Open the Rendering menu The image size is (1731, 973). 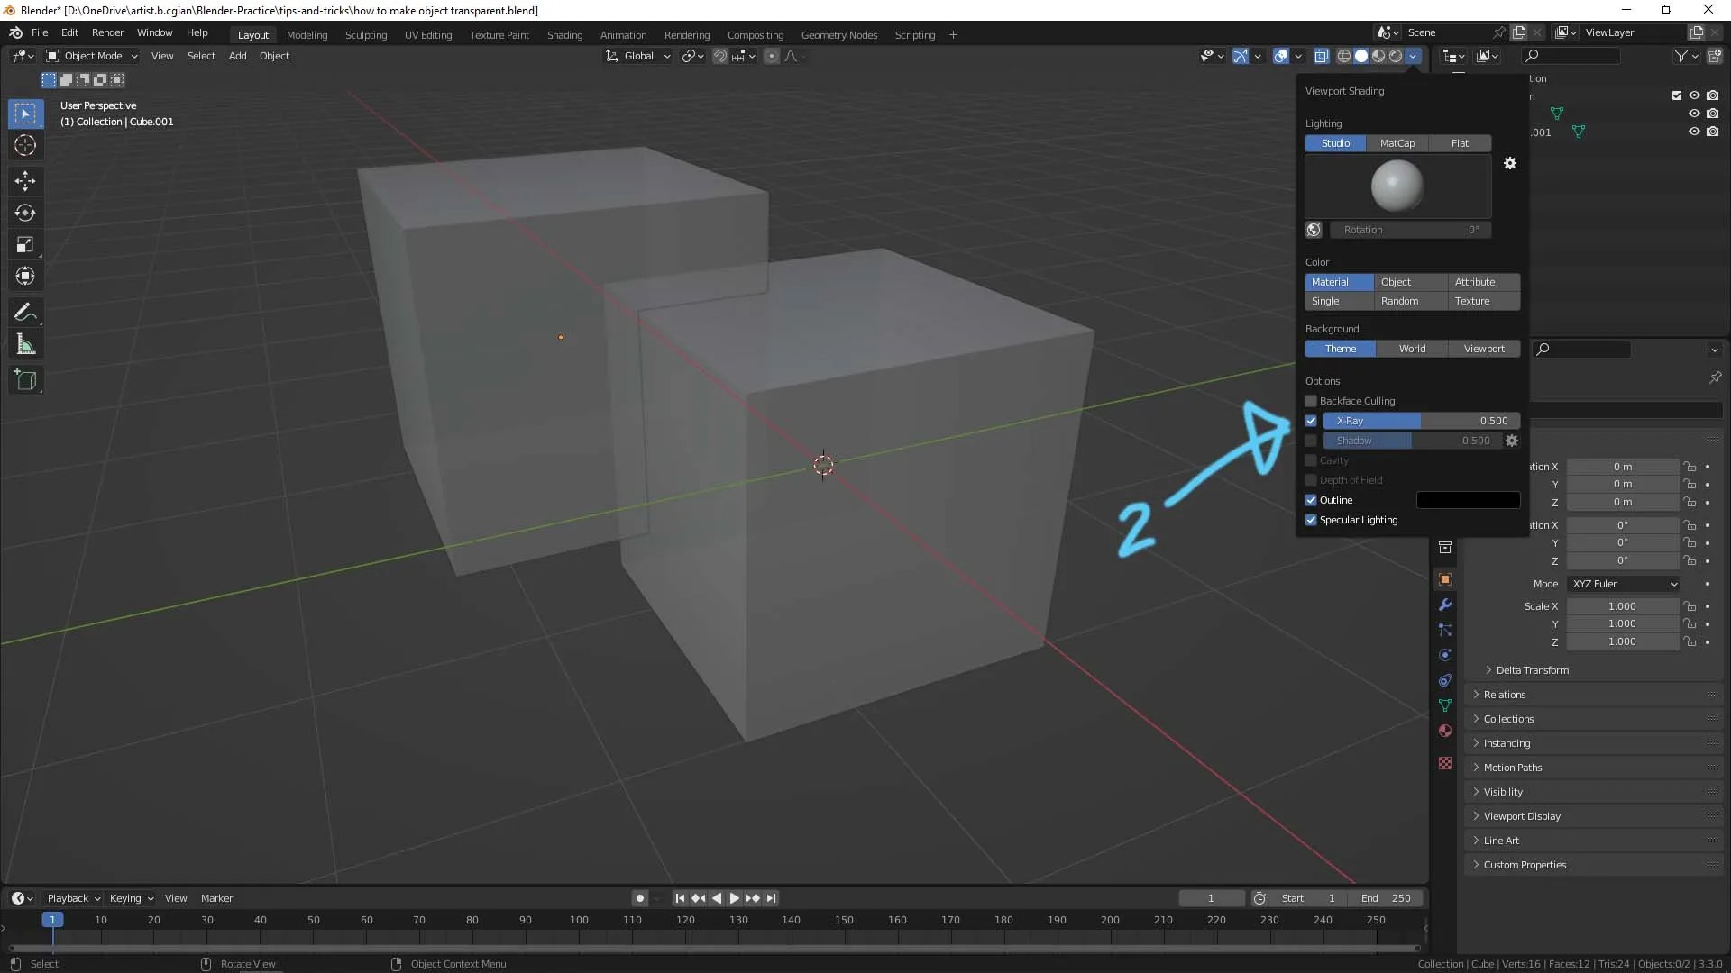click(686, 34)
